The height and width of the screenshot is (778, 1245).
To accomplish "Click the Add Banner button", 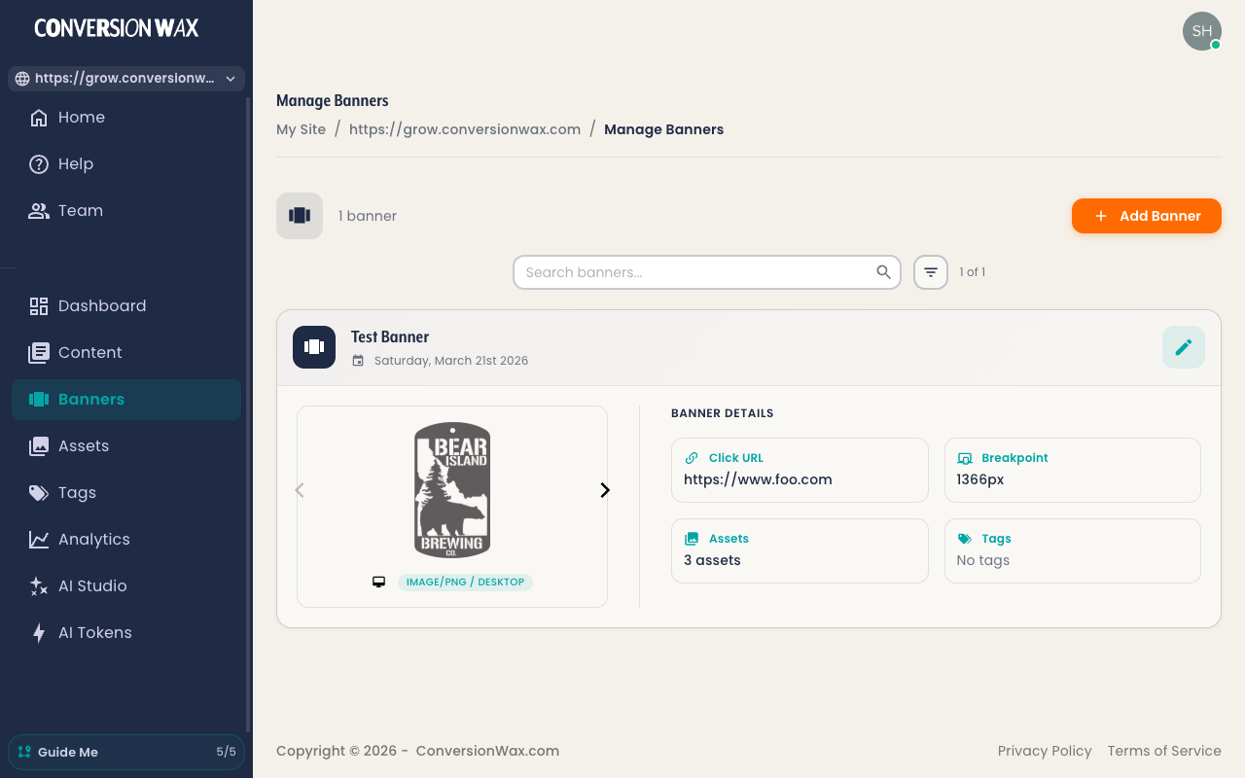I will [x=1146, y=216].
